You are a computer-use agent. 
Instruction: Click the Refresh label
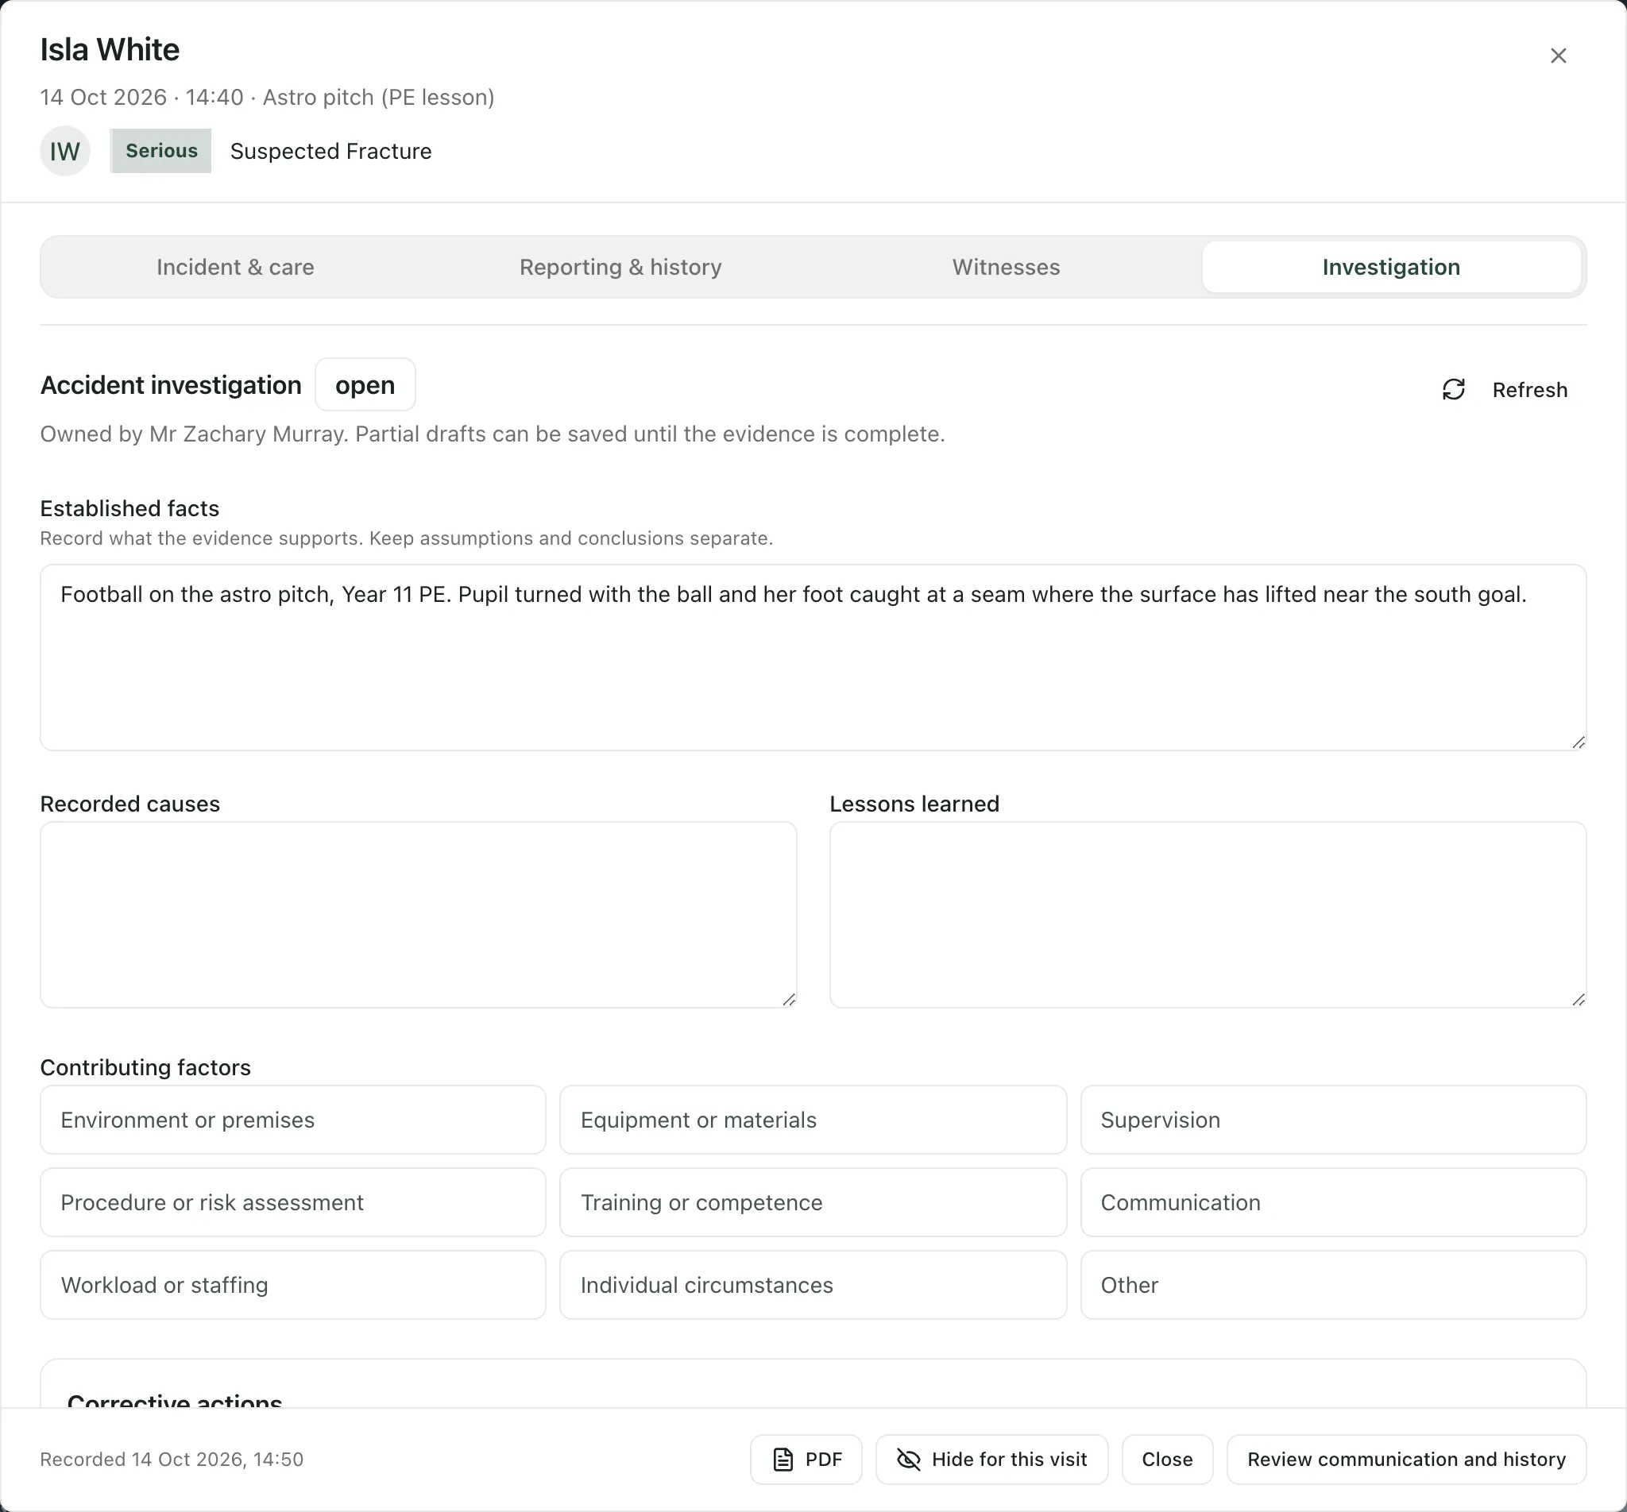coord(1529,390)
